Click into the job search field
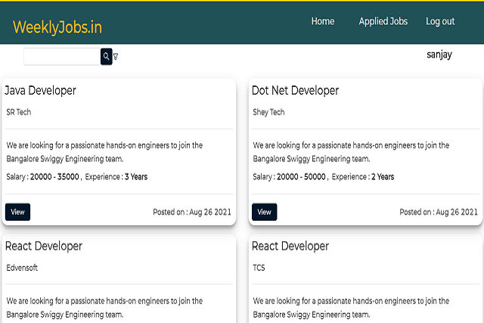The height and width of the screenshot is (323, 484). click(62, 57)
